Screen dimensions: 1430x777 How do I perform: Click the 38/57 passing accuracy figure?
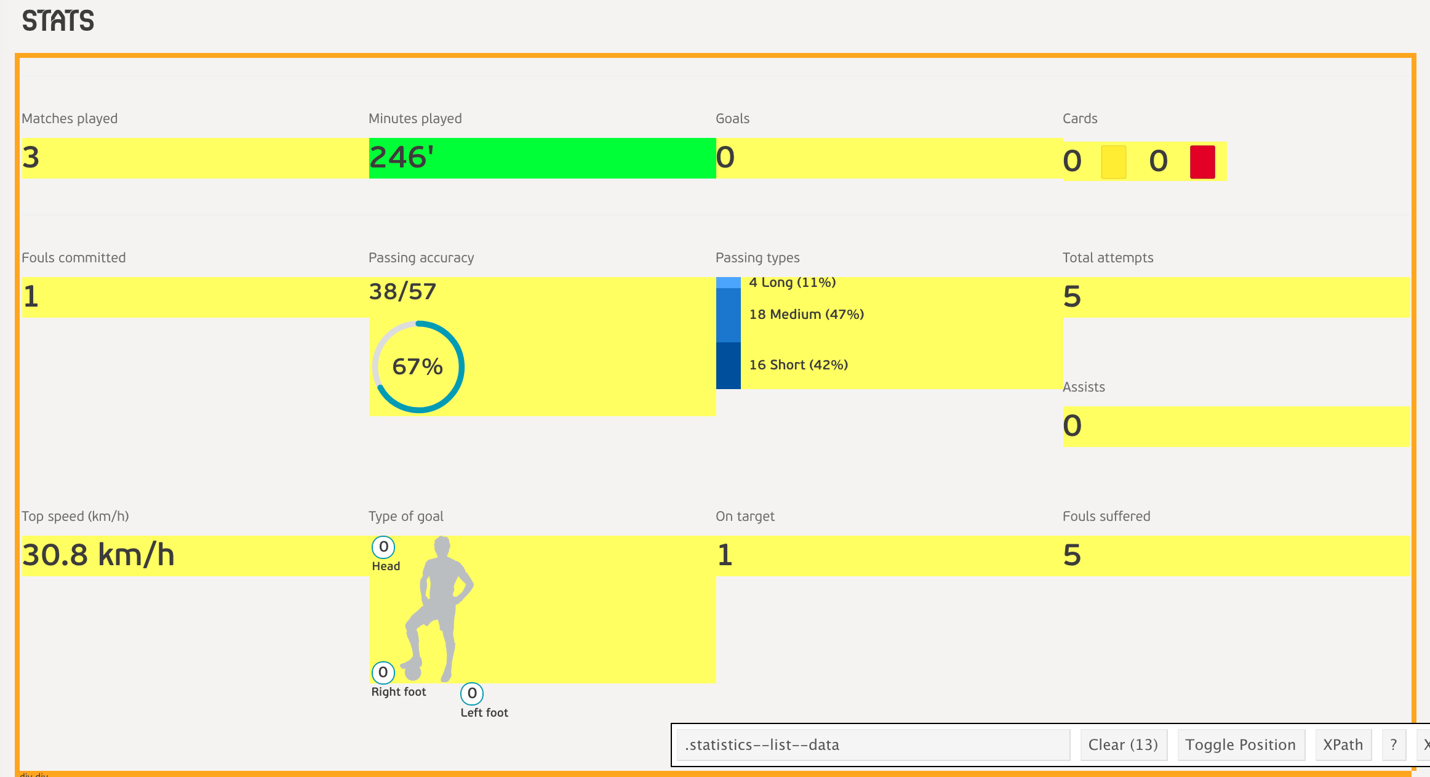tap(402, 292)
